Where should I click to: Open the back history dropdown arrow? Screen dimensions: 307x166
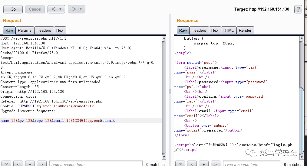click(x=61, y=9)
